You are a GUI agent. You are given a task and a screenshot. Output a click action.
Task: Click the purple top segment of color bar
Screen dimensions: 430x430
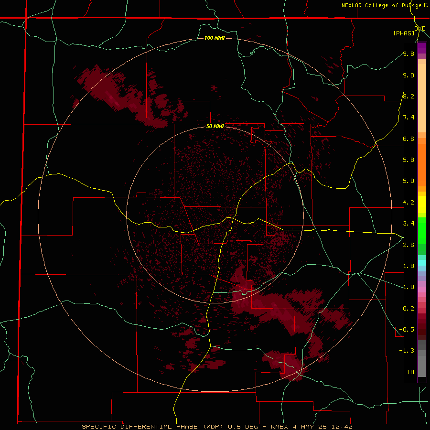click(422, 48)
